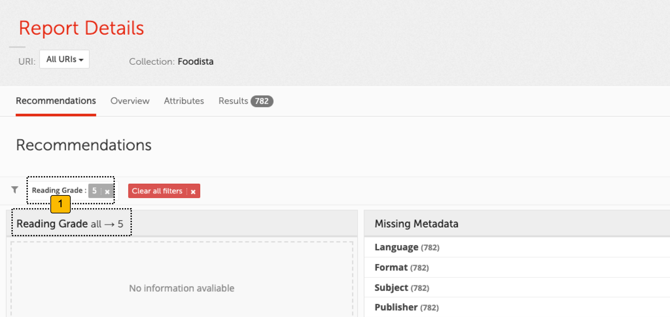This screenshot has width=670, height=317.
Task: Open the Results tab
Action: point(233,101)
